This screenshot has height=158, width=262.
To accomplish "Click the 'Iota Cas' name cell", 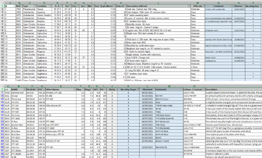I will [18, 148].
